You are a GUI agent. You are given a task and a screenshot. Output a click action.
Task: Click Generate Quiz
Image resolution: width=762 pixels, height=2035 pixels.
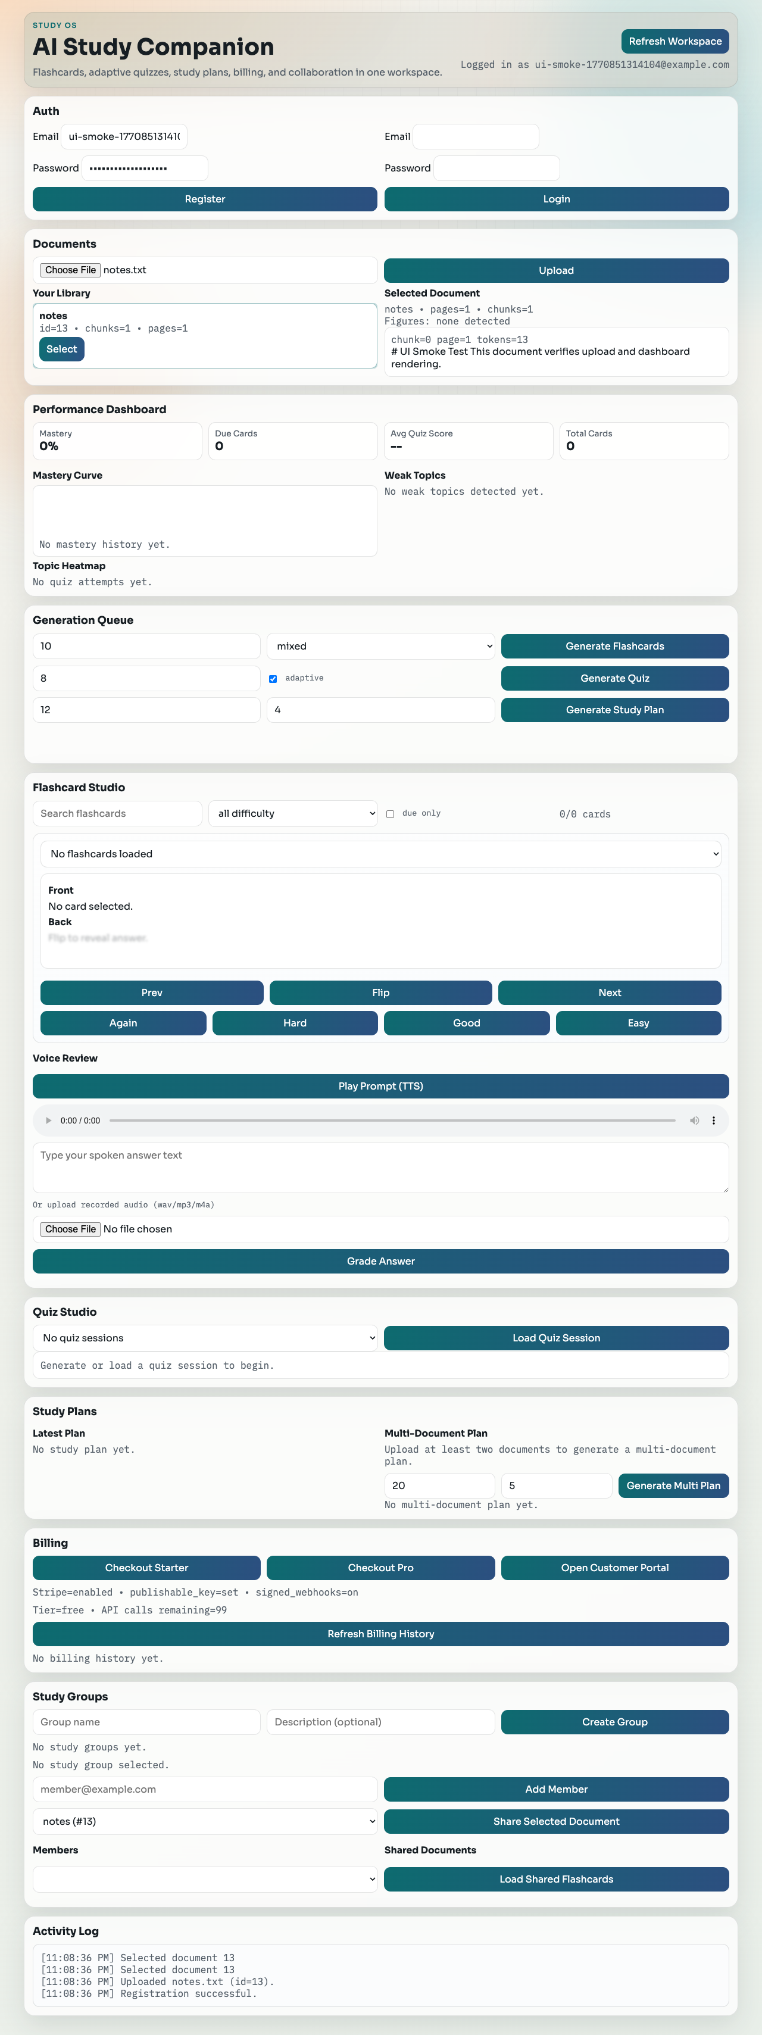[x=615, y=679]
